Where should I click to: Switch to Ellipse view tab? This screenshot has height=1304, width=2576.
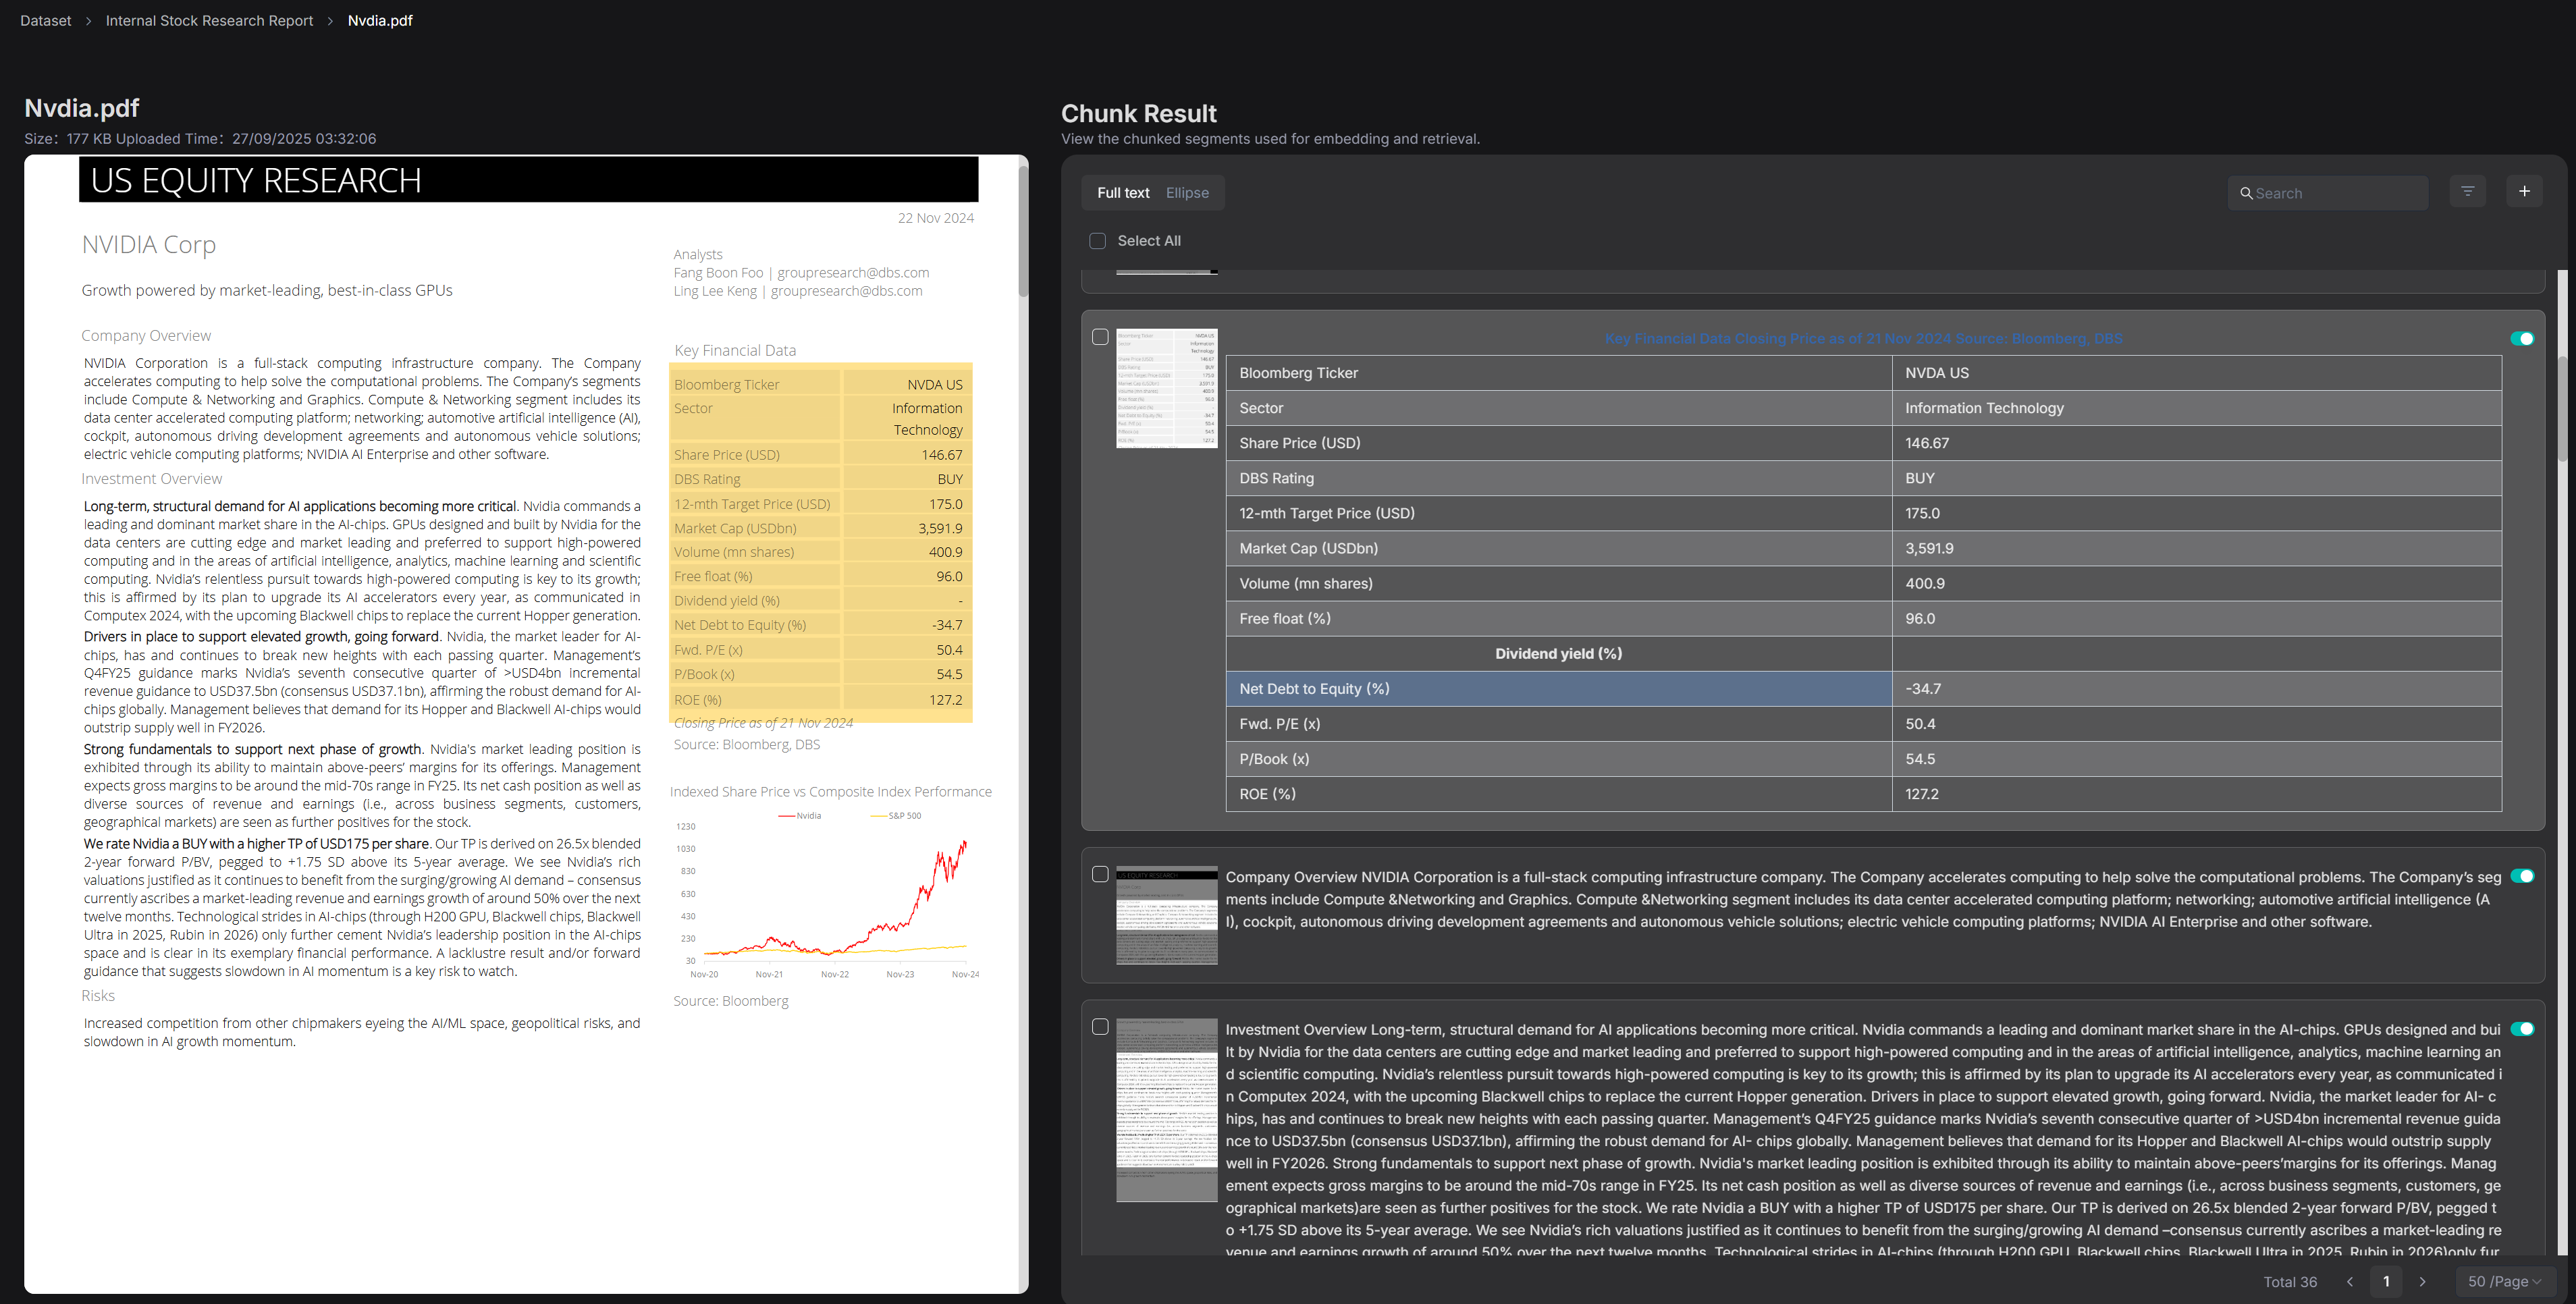point(1187,193)
